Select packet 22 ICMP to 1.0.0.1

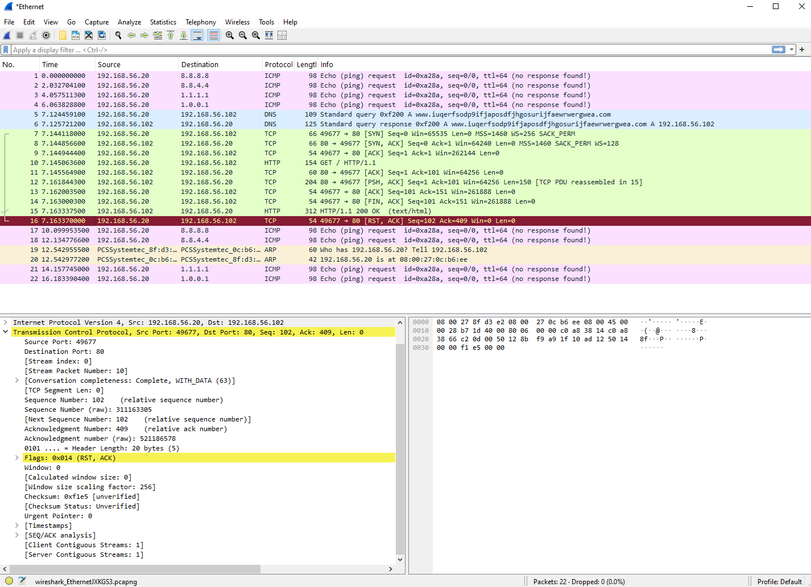tap(405, 279)
